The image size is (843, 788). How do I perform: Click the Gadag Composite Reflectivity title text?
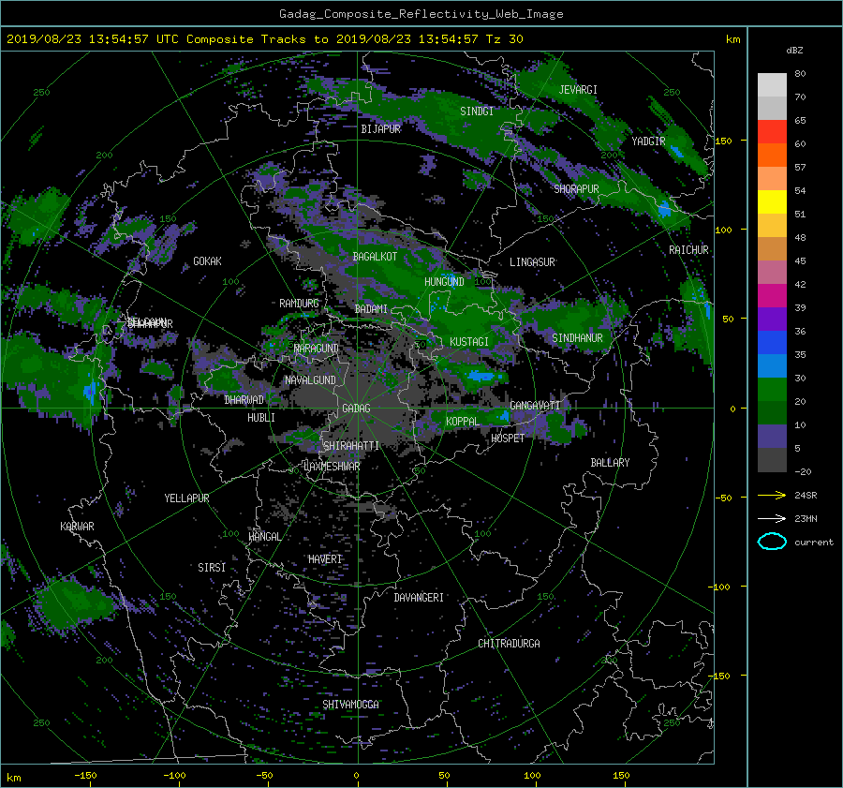click(x=421, y=14)
